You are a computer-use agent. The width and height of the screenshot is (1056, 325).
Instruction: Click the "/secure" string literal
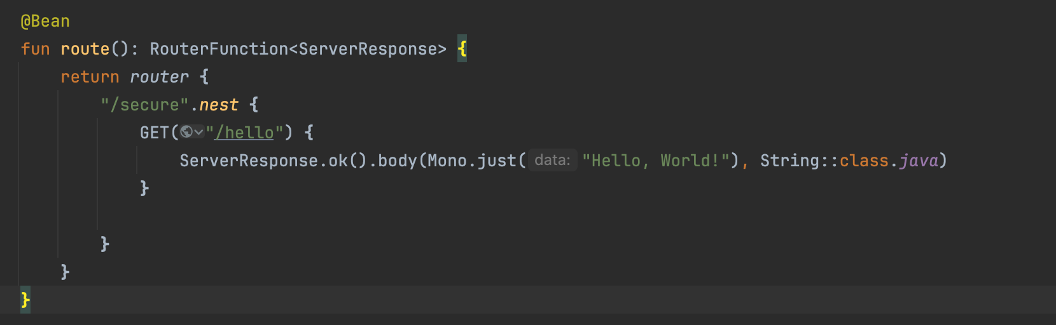coord(144,105)
